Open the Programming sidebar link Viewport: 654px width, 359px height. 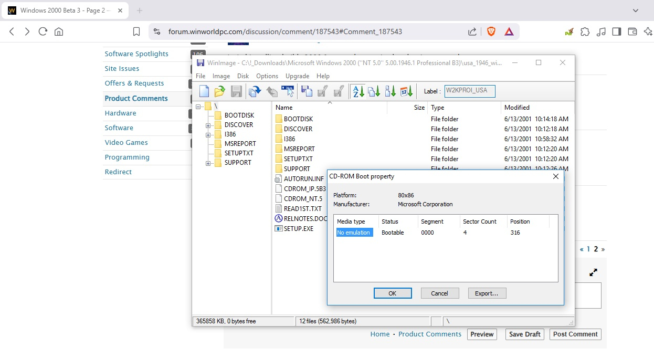coord(127,157)
